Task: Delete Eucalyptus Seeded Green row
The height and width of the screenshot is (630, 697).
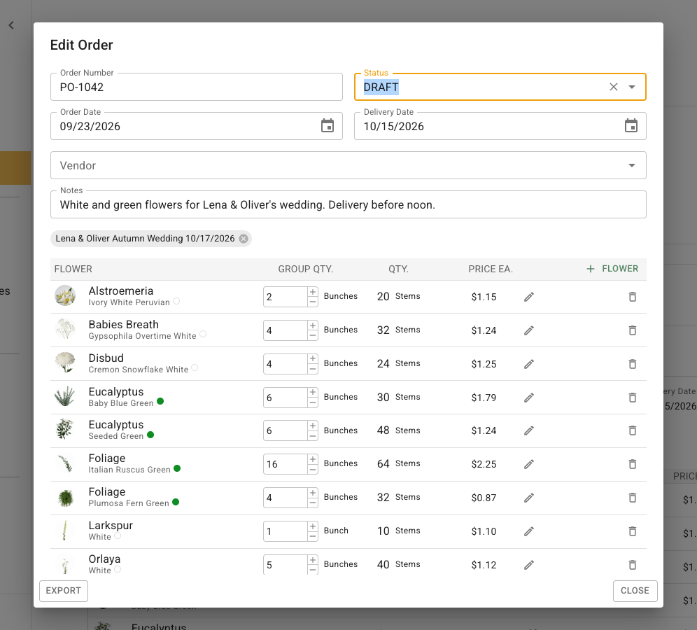Action: (633, 430)
